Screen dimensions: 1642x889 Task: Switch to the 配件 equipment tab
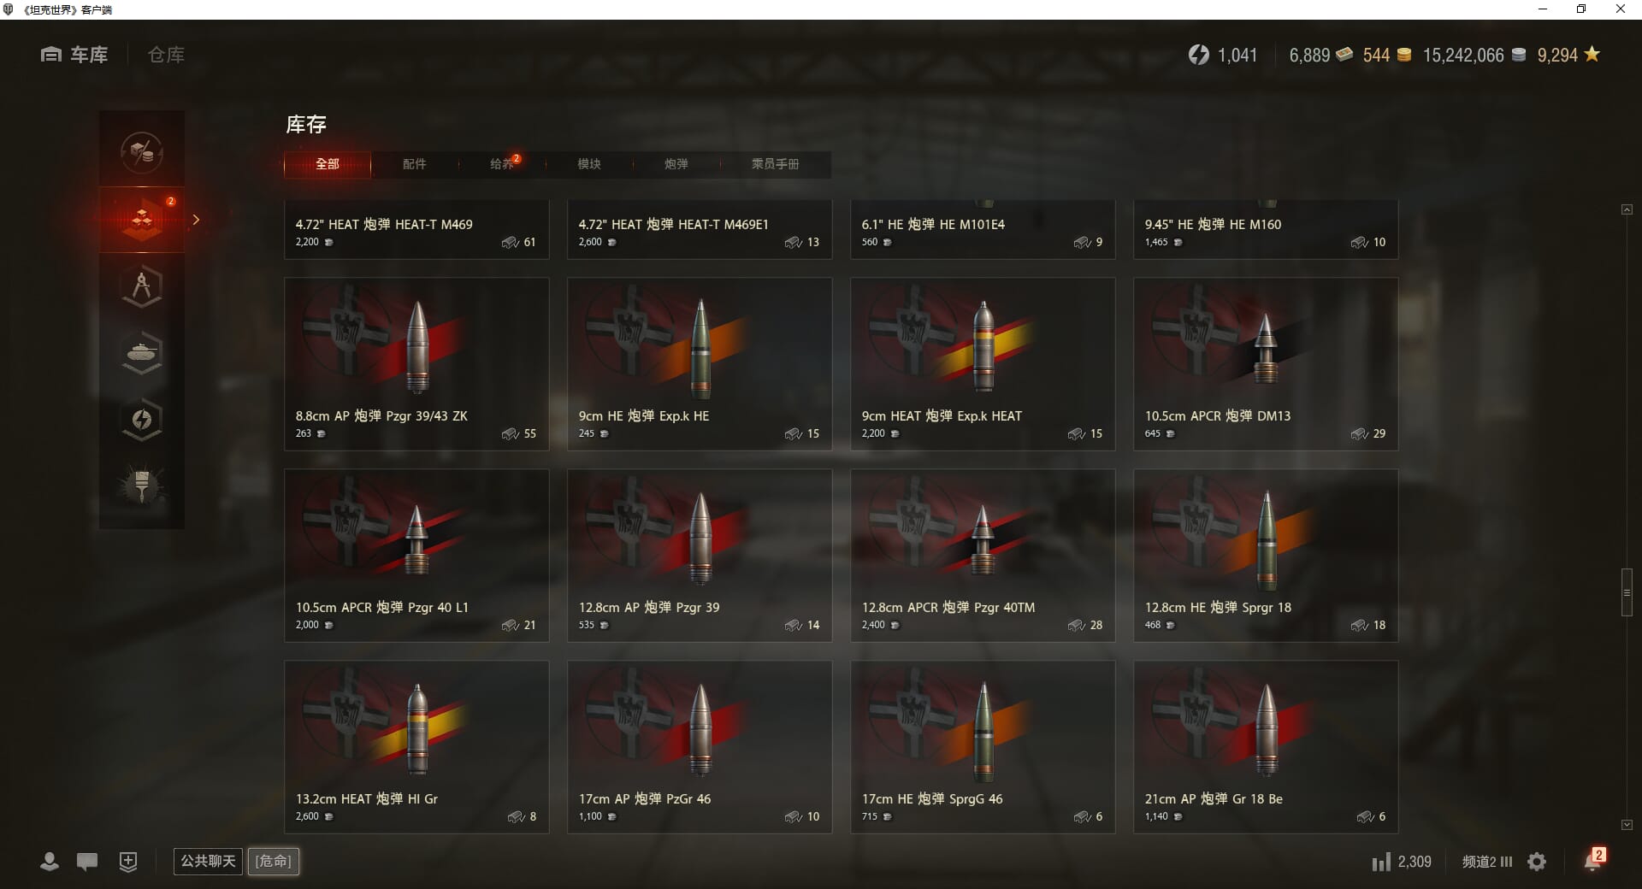click(x=414, y=164)
